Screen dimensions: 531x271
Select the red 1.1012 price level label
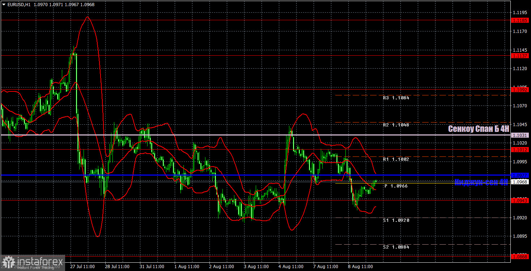pyautogui.click(x=520, y=149)
